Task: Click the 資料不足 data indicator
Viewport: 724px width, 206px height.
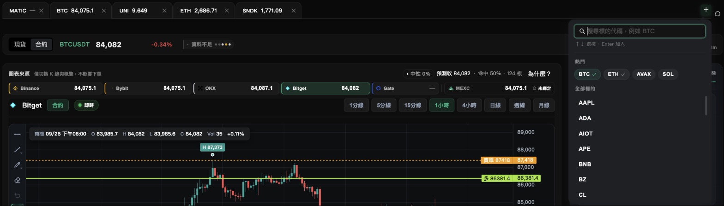Action: [x=209, y=45]
